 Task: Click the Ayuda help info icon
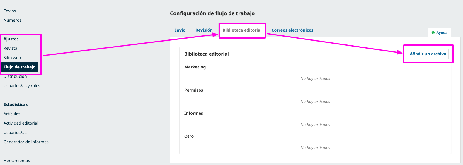(433, 33)
